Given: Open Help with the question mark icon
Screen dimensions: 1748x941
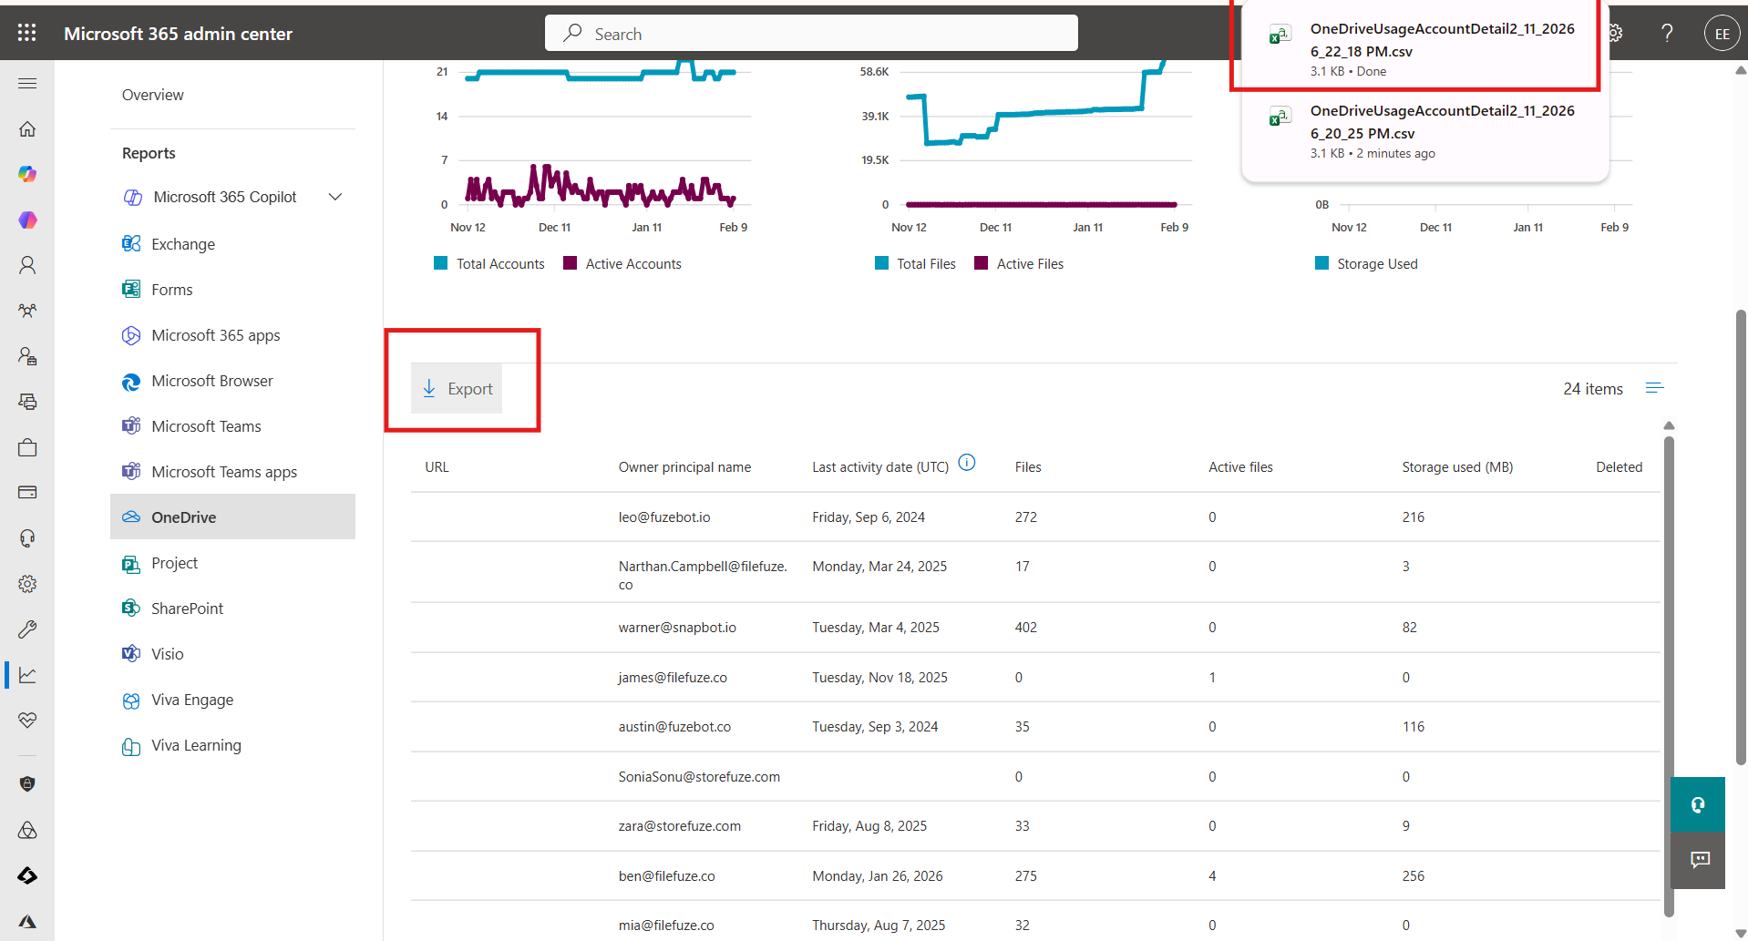Looking at the screenshot, I should [1667, 33].
